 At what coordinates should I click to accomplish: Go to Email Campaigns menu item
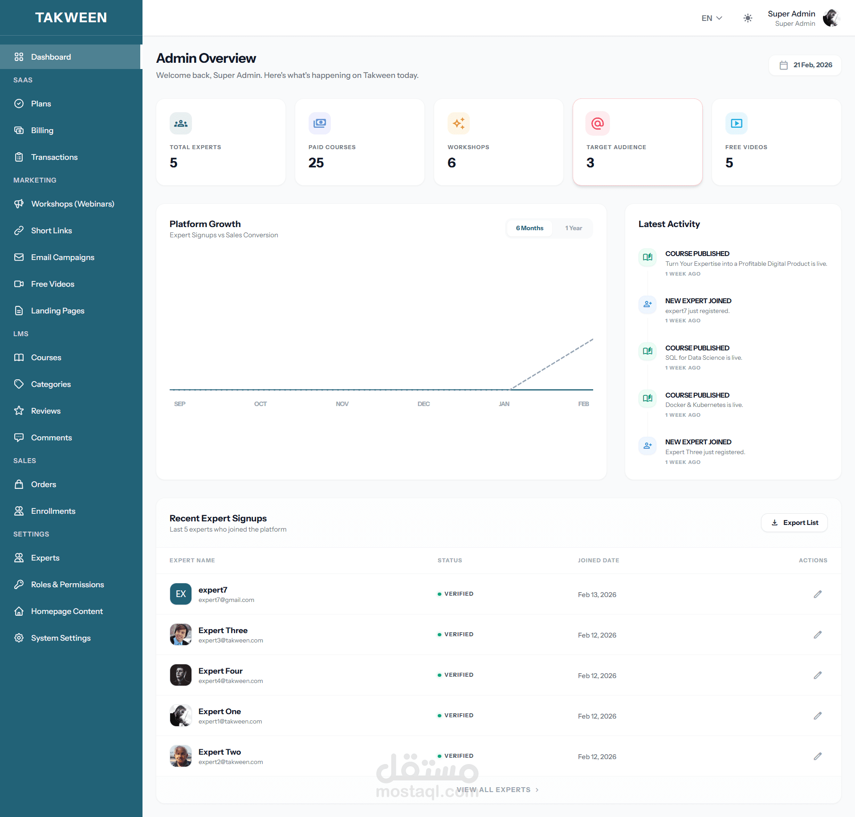[62, 257]
